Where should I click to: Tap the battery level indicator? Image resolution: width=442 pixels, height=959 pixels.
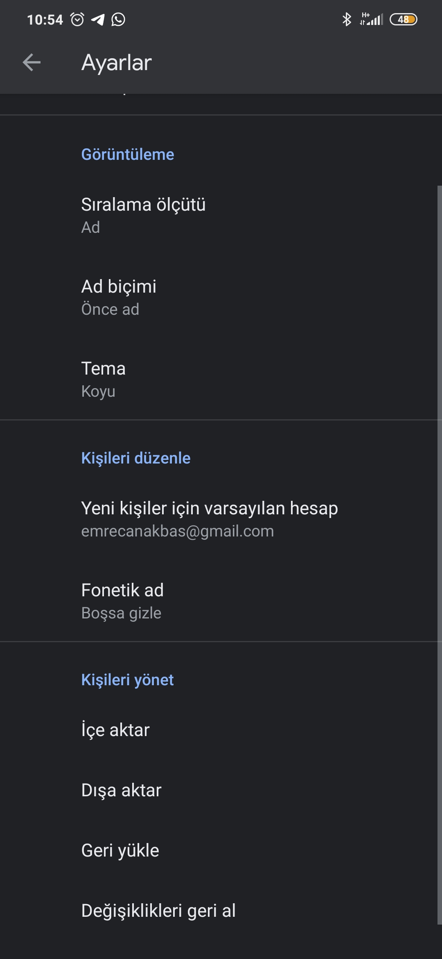[x=403, y=19]
